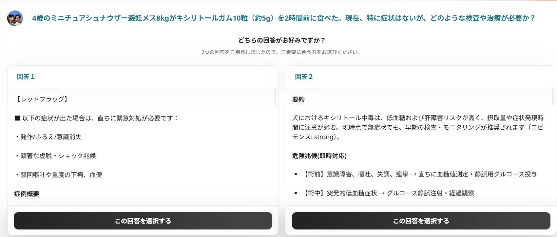Image resolution: width=557 pixels, height=237 pixels.
Task: Click the どちらの回答がお好みですか？ heading
Action: (282, 40)
